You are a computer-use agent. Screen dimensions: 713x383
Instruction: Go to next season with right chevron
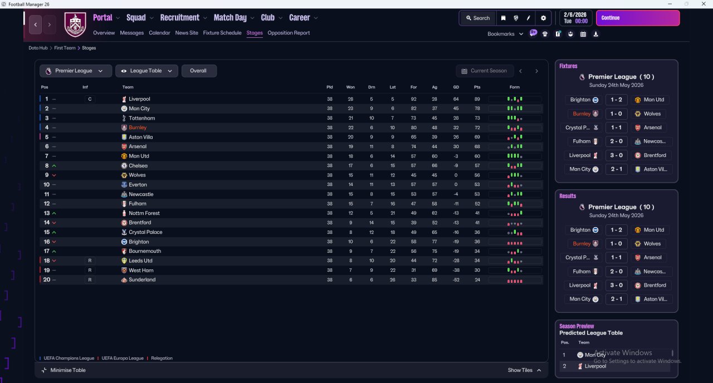536,71
